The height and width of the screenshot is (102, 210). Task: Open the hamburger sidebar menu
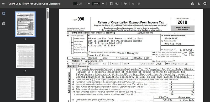point(3,4)
